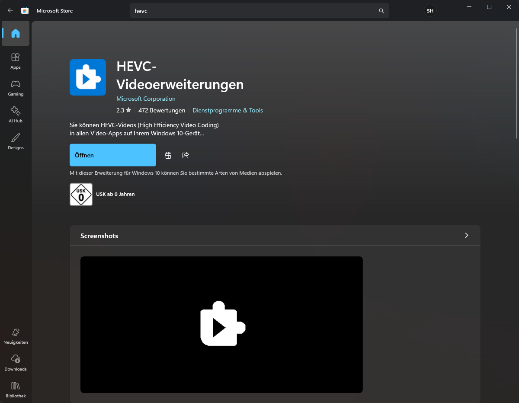Screen dimensions: 519x403
Task: Click the Screenshots heading text
Action: click(x=99, y=236)
